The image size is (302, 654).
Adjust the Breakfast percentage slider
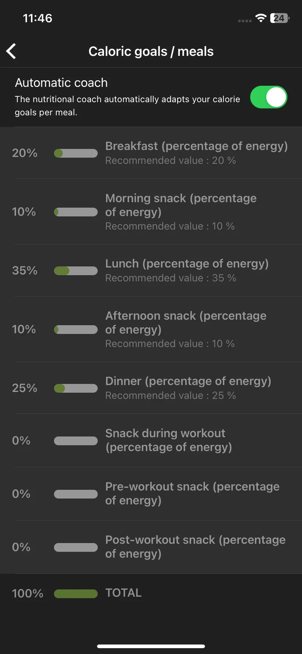point(76,153)
